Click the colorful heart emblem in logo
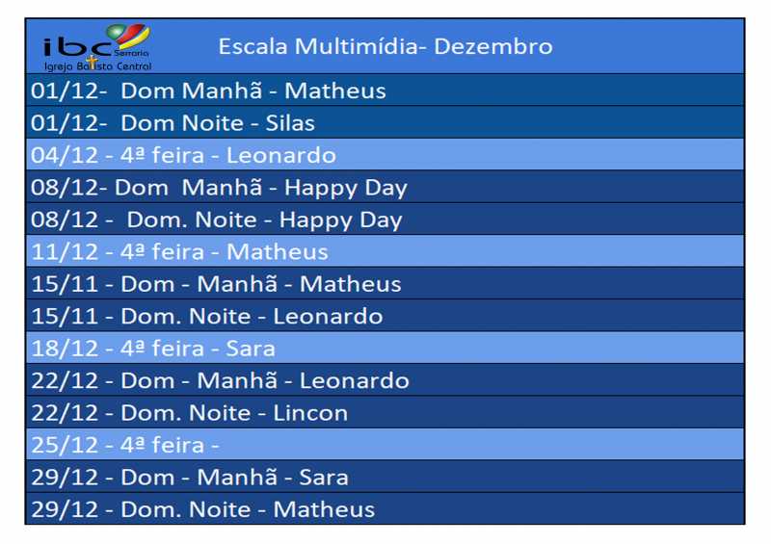 pos(128,36)
